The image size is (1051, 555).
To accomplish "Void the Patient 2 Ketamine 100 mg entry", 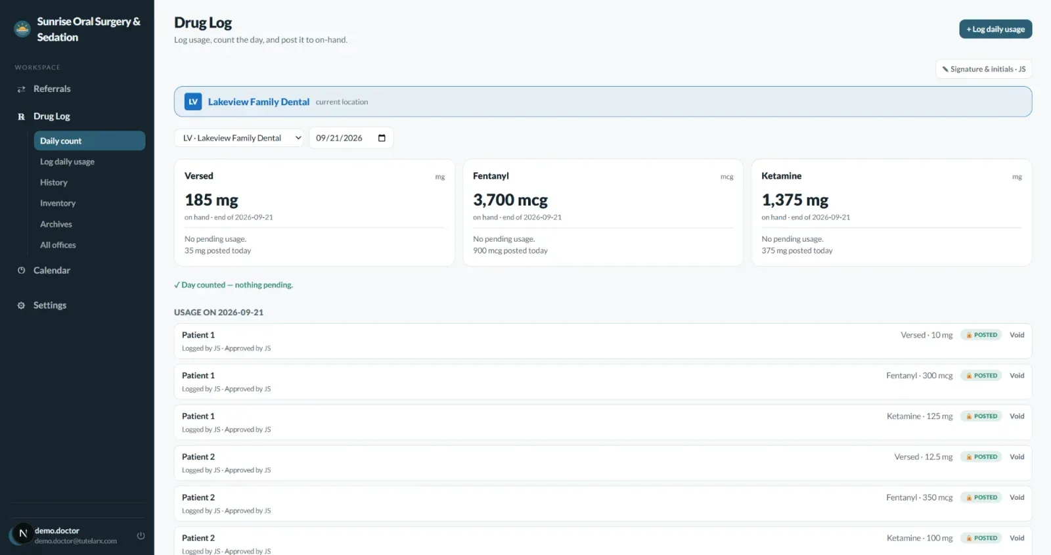I will 1017,538.
